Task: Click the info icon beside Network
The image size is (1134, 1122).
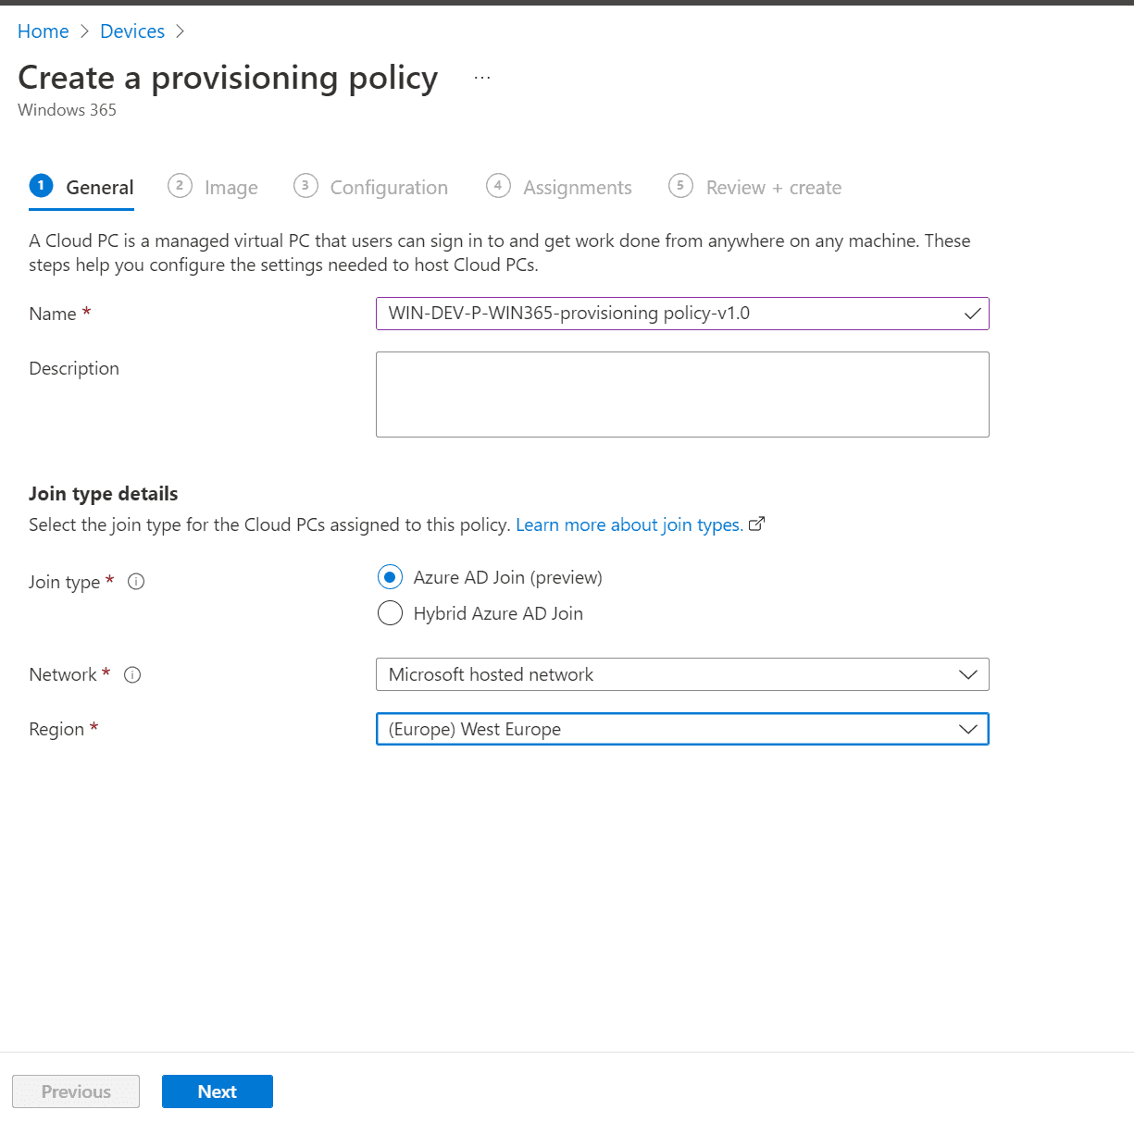Action: click(132, 674)
